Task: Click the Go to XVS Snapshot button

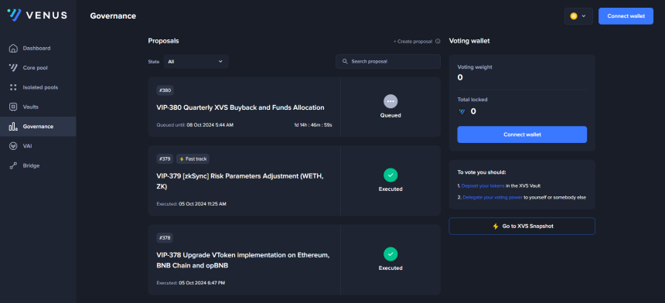Action: (522, 226)
